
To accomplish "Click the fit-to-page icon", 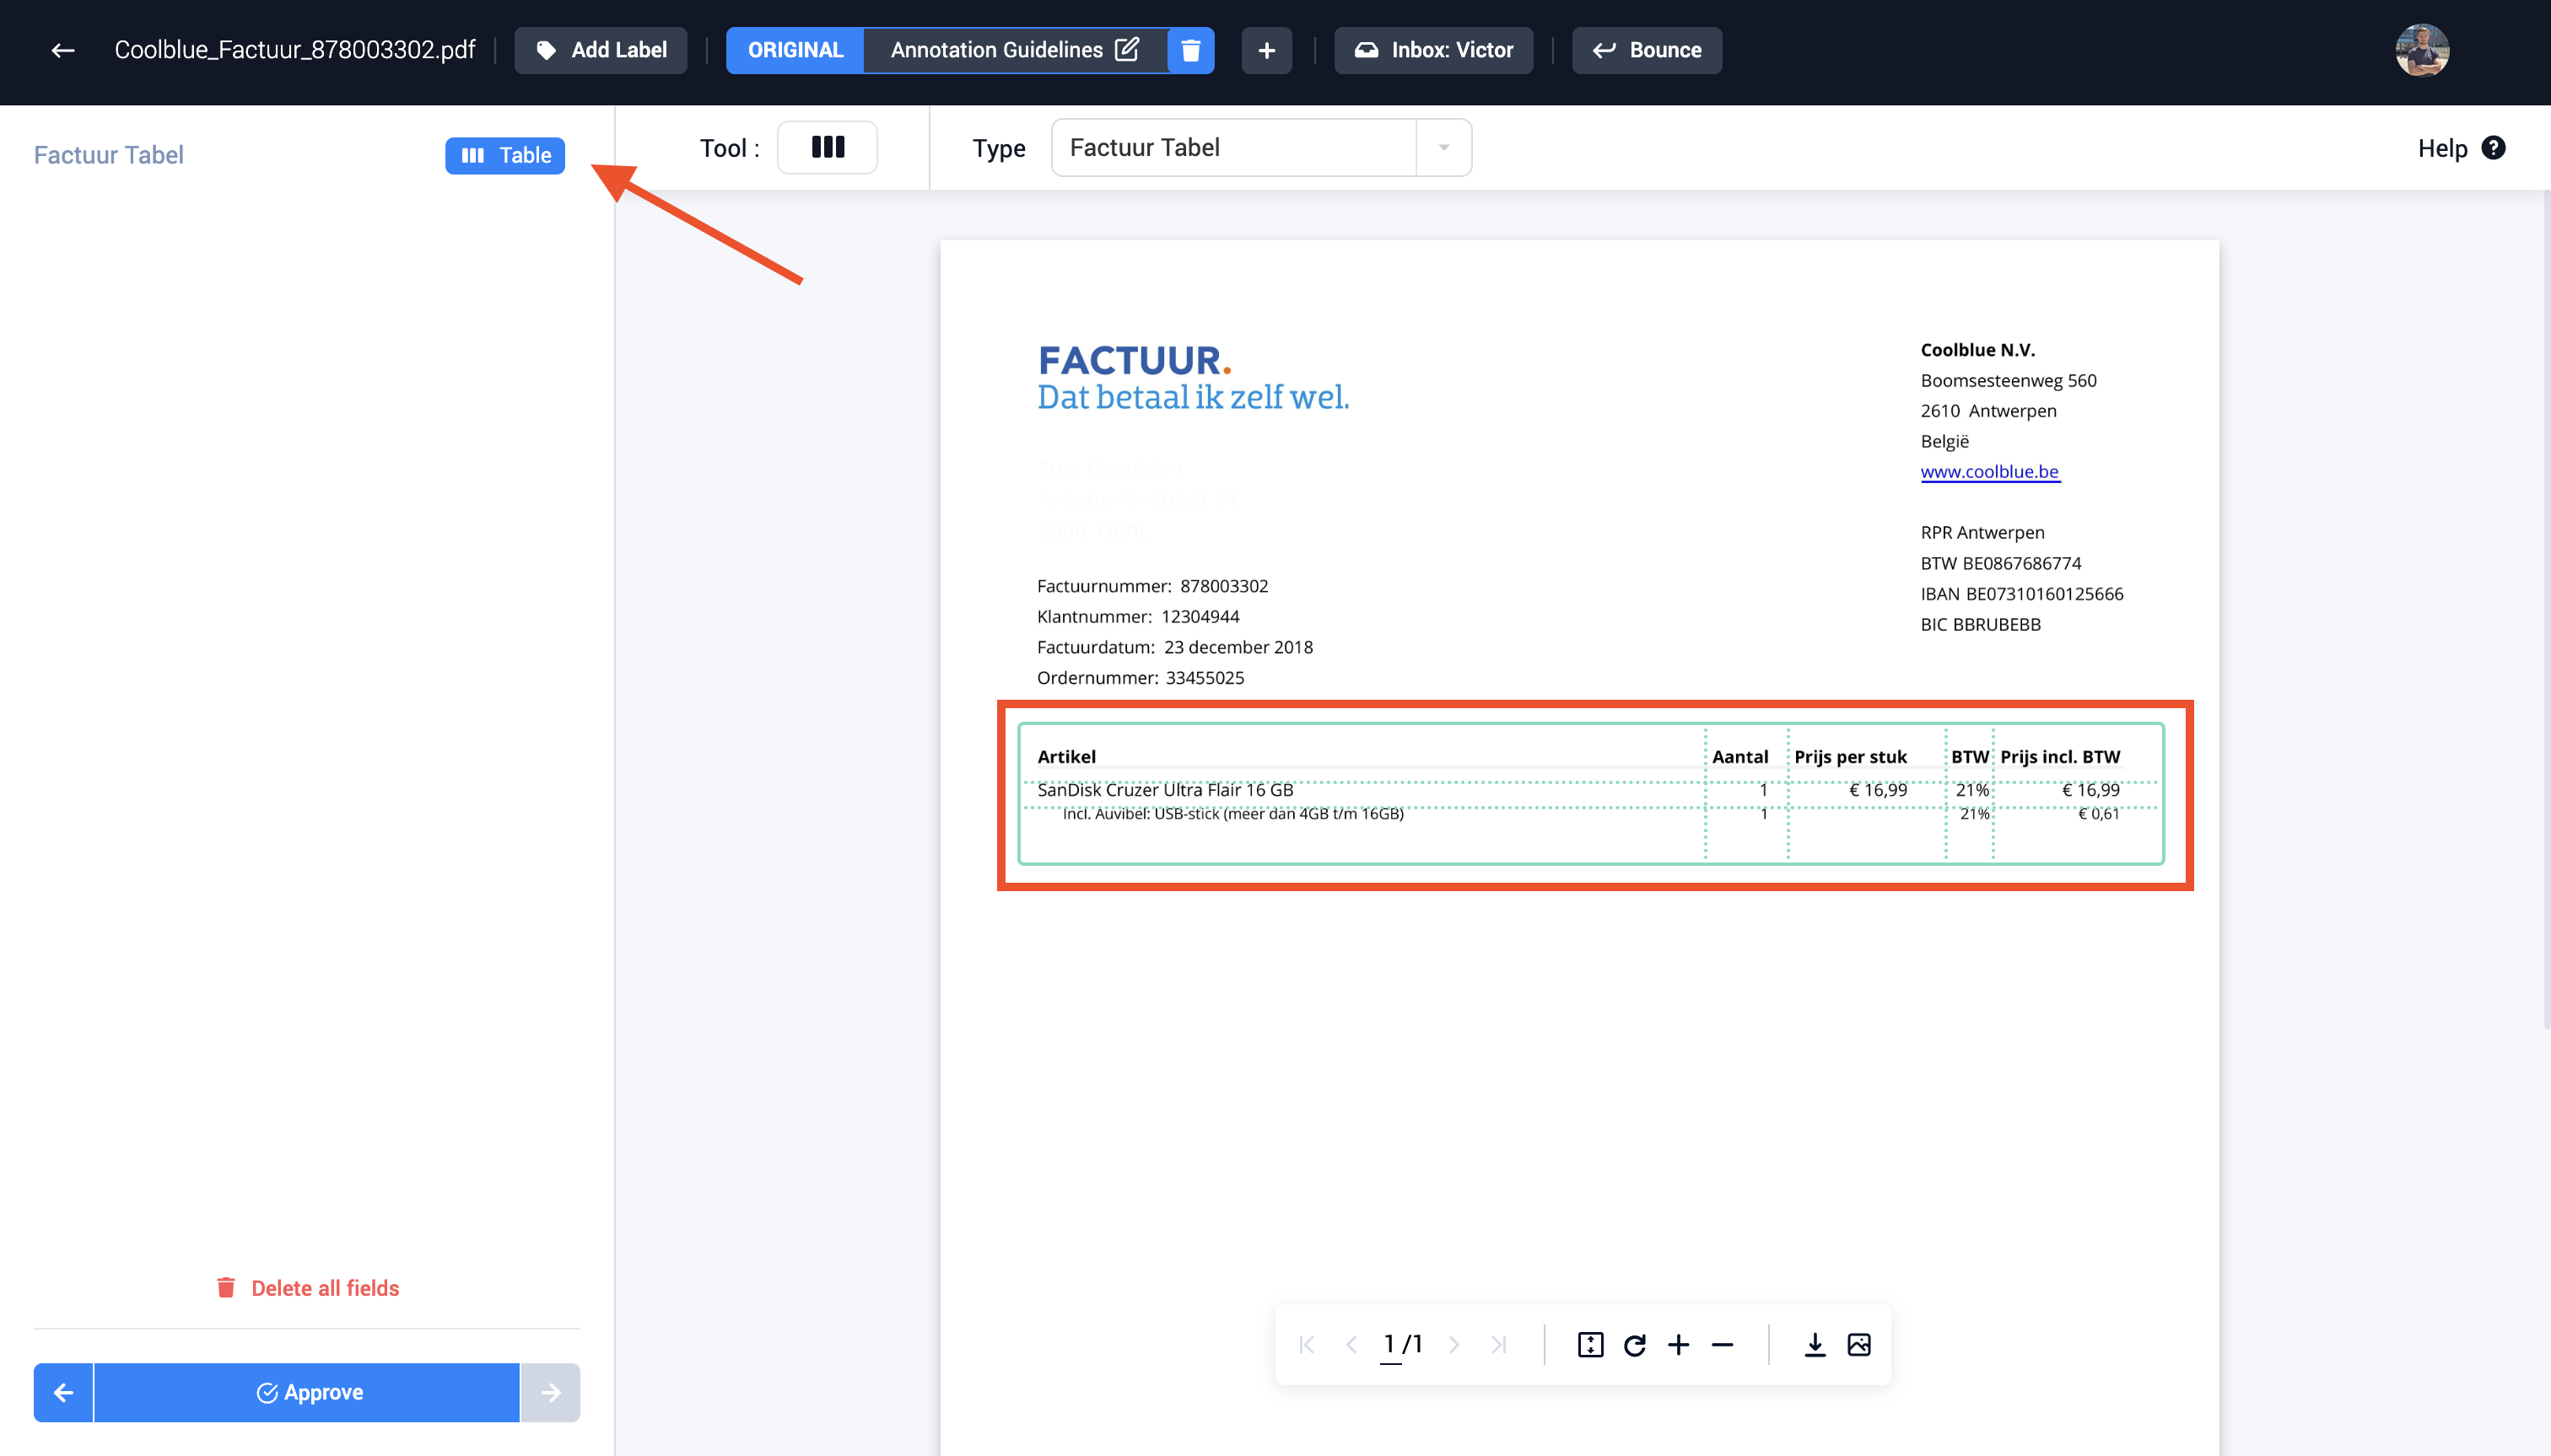I will coord(1591,1345).
